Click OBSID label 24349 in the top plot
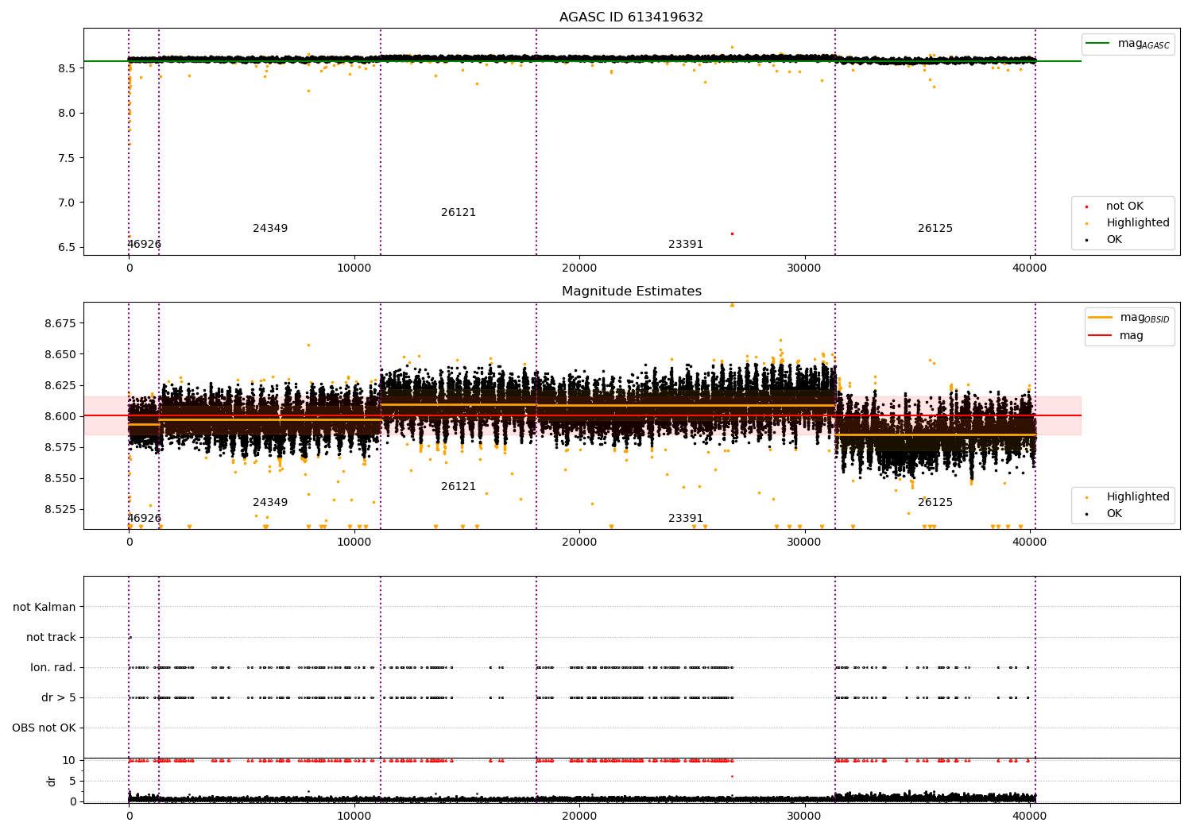This screenshot has width=1192, height=834. coord(270,229)
